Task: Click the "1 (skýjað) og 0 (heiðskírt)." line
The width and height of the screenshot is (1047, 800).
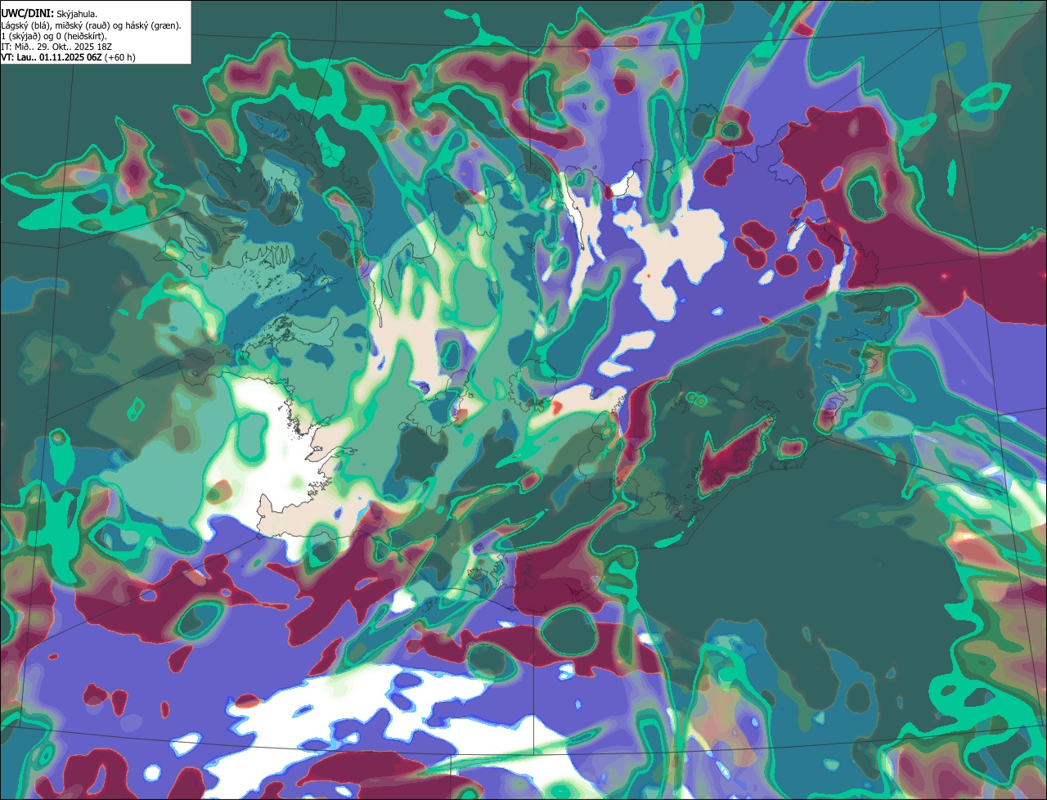Action: (54, 36)
